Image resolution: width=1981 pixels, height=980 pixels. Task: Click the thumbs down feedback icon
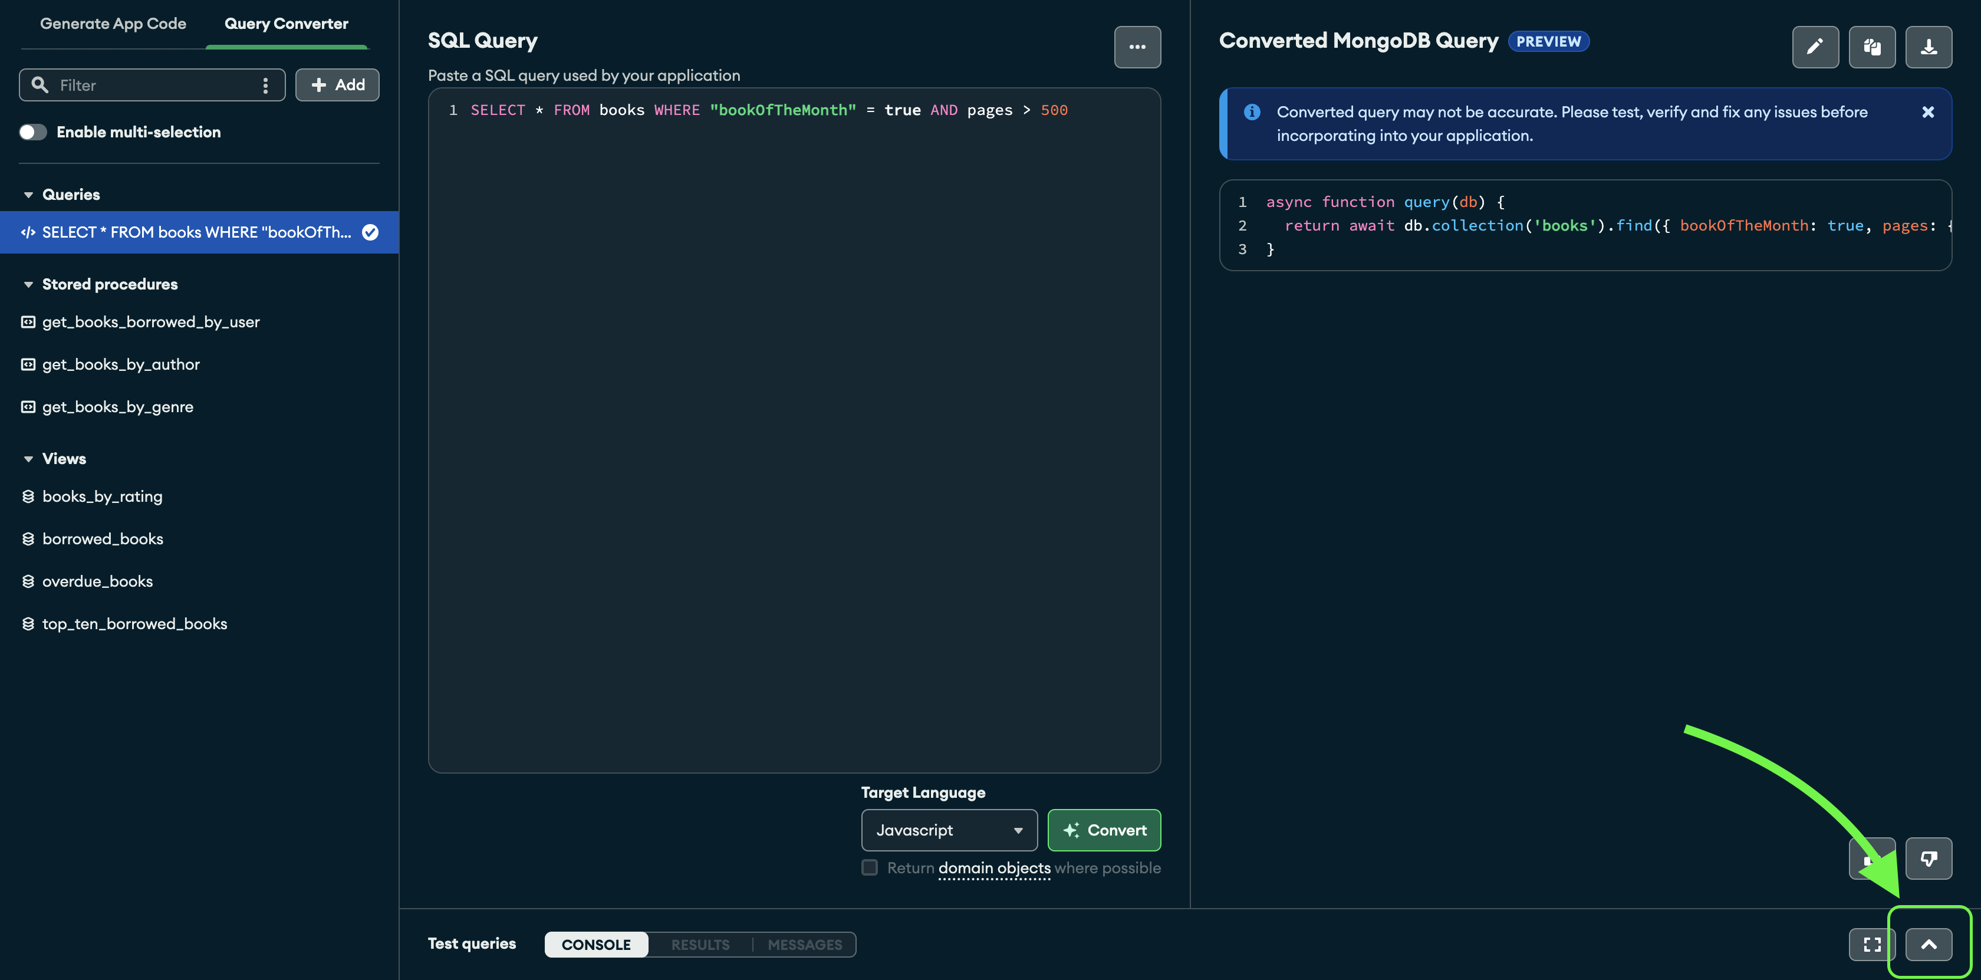(1929, 857)
